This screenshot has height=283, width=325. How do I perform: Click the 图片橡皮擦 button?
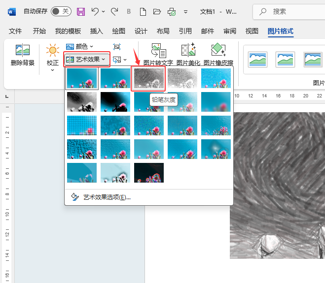(218, 54)
